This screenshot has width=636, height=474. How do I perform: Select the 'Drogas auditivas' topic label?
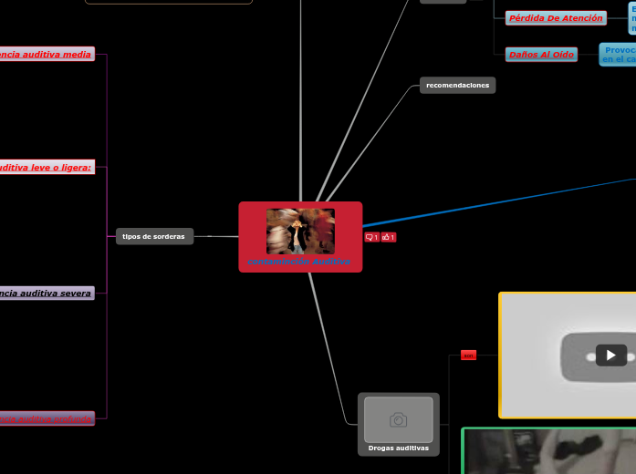pos(398,448)
